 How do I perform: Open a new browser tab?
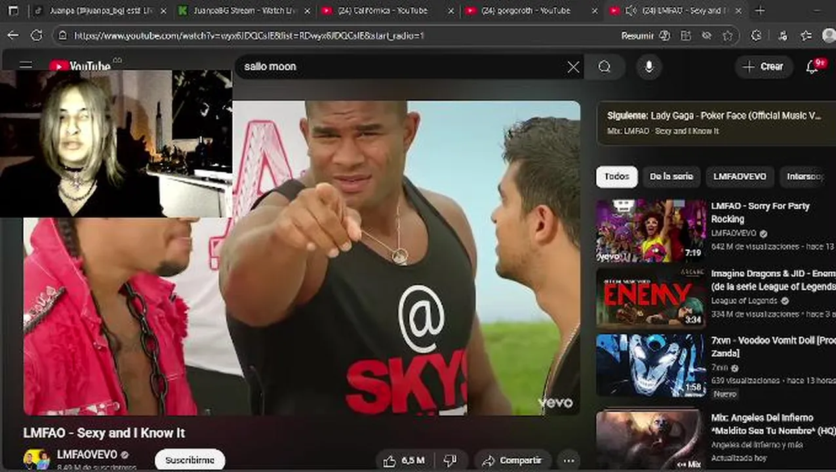coord(760,10)
